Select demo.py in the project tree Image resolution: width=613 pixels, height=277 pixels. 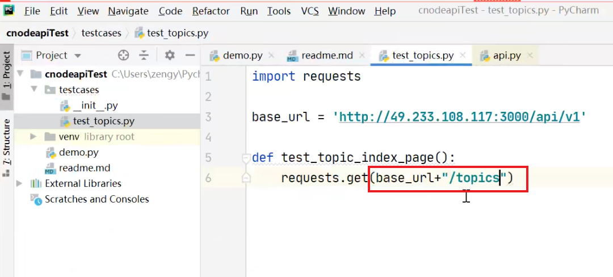[78, 152]
